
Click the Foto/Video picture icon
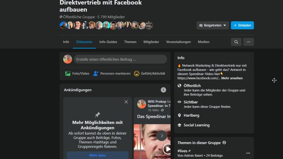click(x=68, y=73)
